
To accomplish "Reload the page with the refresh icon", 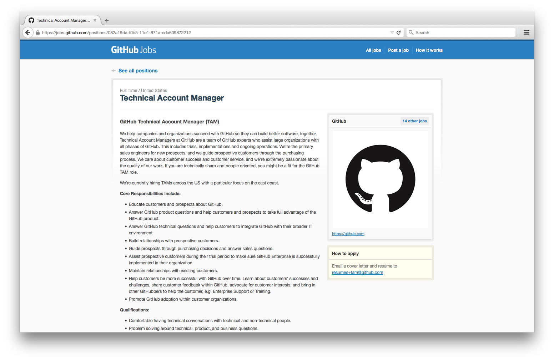I will pyautogui.click(x=399, y=32).
